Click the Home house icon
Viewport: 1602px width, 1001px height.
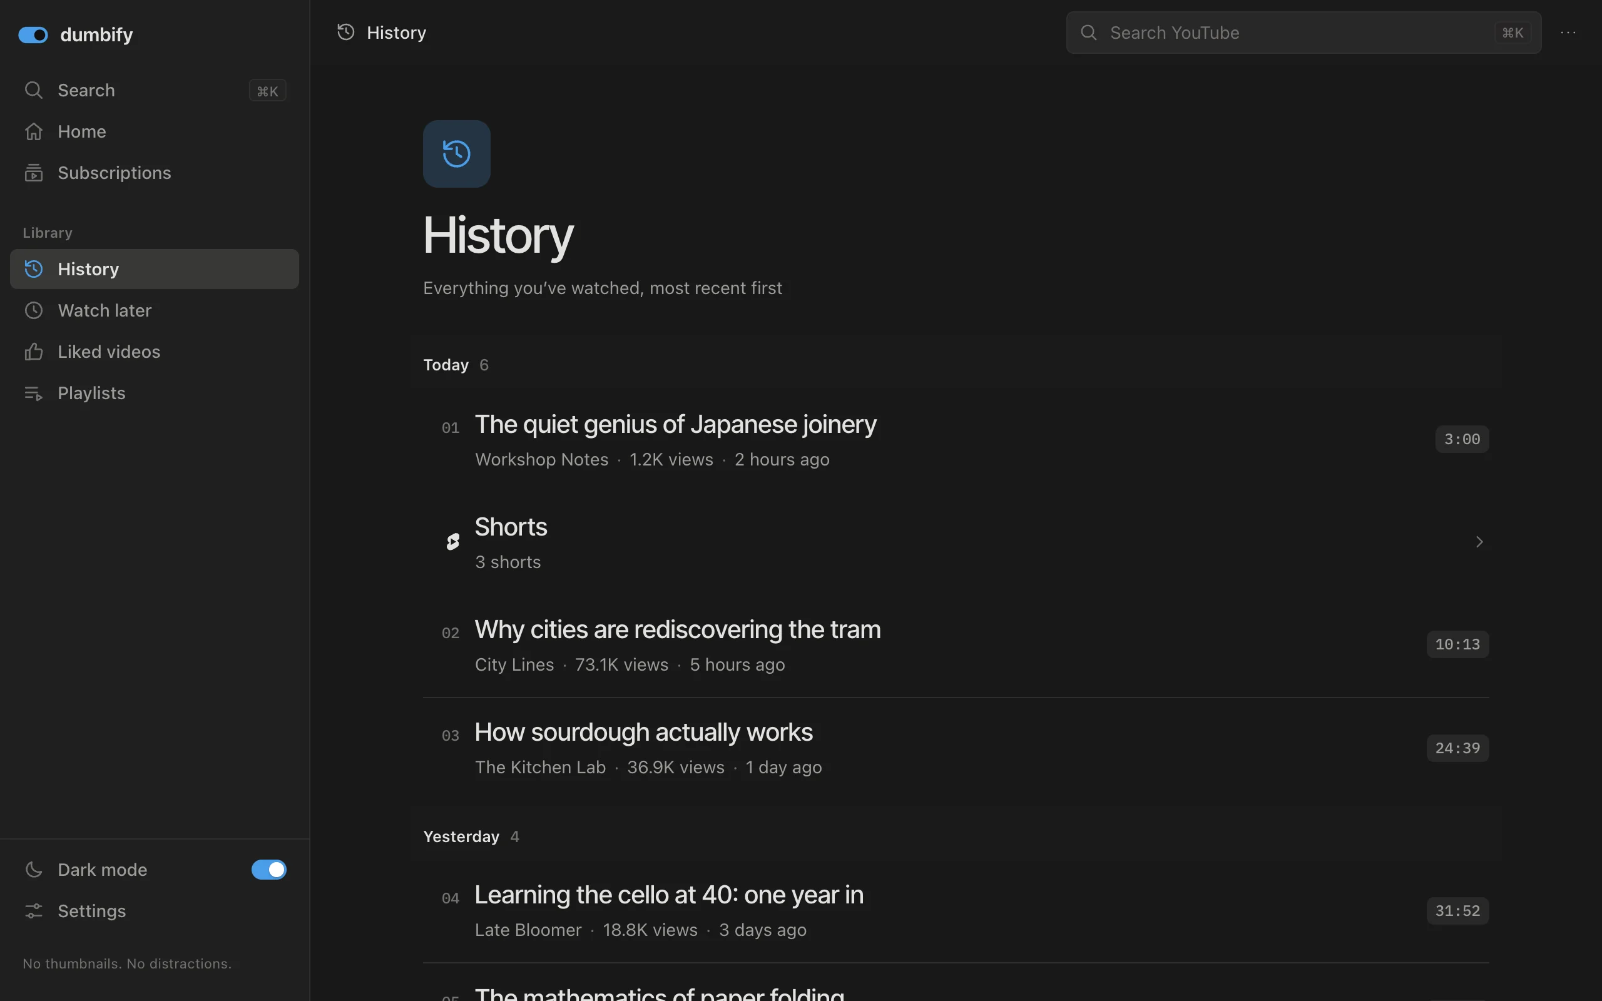(x=34, y=131)
